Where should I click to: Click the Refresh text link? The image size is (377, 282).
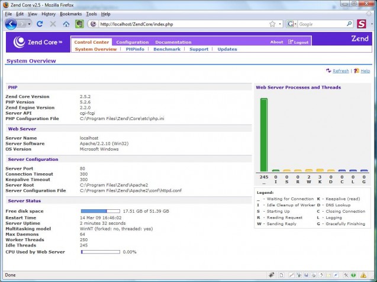point(341,71)
